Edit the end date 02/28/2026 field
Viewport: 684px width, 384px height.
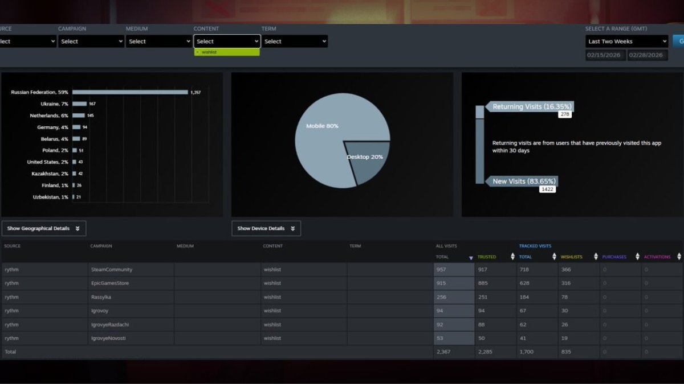648,55
